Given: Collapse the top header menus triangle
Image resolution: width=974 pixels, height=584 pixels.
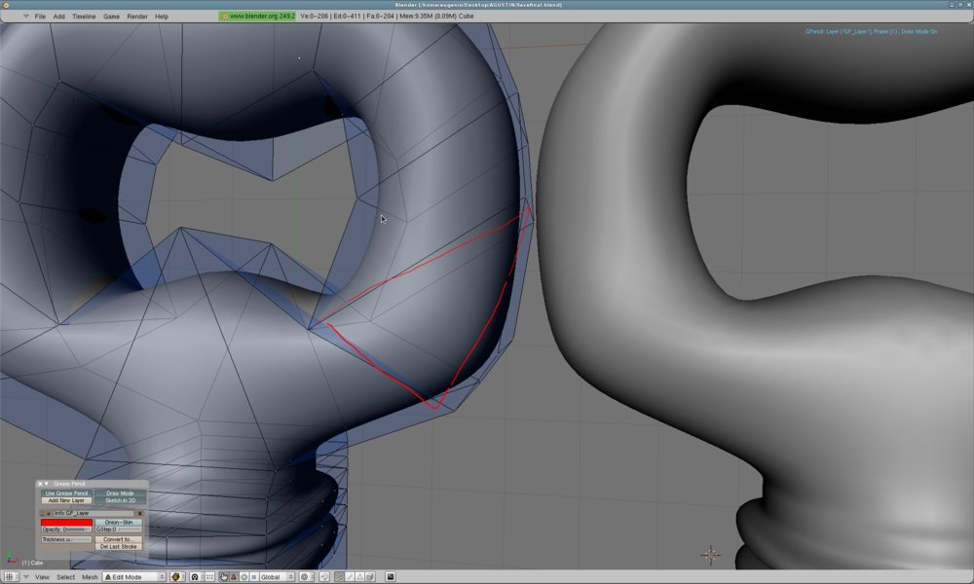Looking at the screenshot, I should pyautogui.click(x=25, y=17).
